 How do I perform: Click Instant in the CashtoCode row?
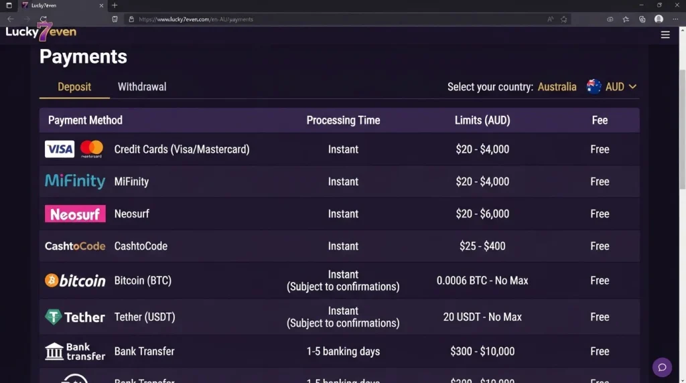click(343, 246)
